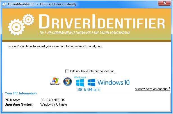Click the Windows 10 logo
The height and width of the screenshot is (114, 173).
pyautogui.click(x=108, y=82)
